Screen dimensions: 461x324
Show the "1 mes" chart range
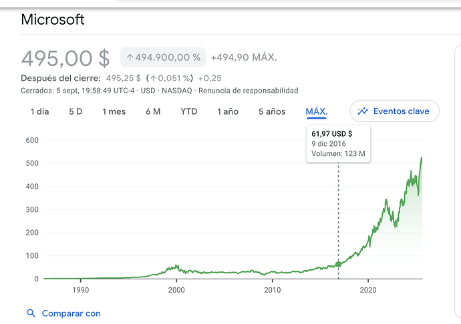click(114, 111)
